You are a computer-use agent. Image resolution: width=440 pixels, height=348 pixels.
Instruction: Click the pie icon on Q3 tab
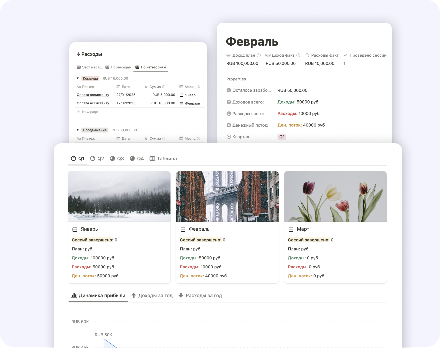click(x=112, y=159)
